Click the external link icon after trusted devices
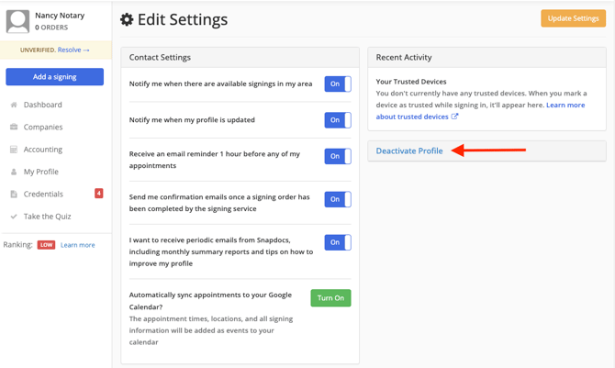Viewport: 615px width, 368px height. [454, 117]
